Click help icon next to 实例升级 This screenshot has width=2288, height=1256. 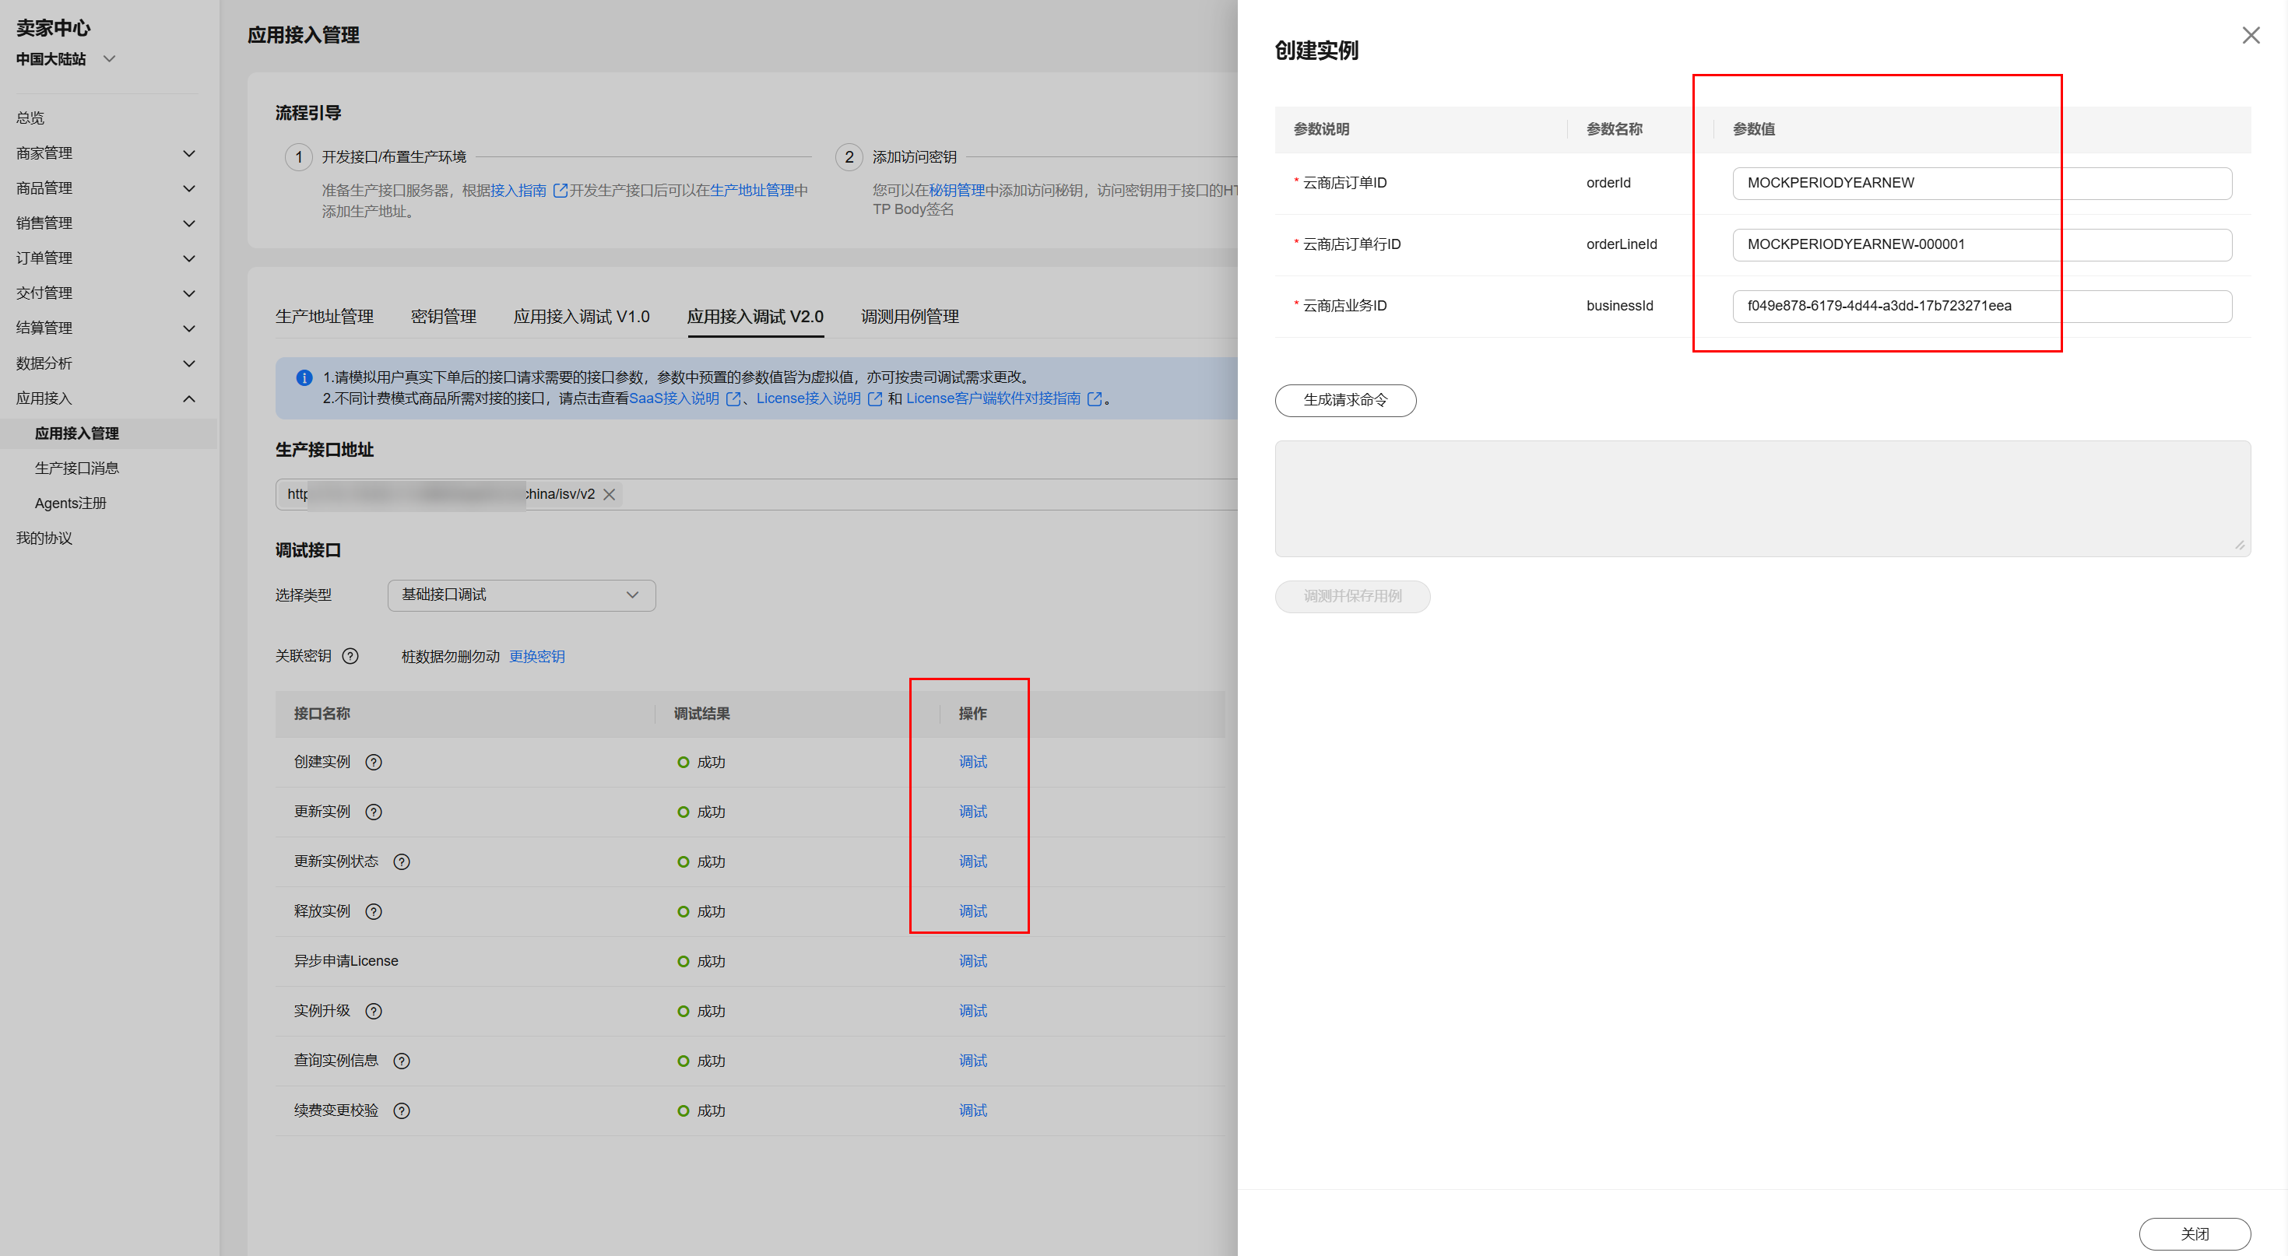click(x=374, y=1011)
